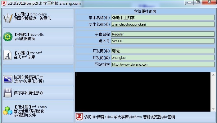Click the compass and pencil icon for step 1
217x123 pixels.
click(8, 18)
